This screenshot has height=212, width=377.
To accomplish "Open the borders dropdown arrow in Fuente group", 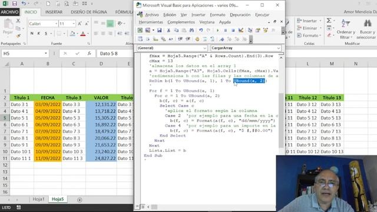I will click(x=64, y=34).
